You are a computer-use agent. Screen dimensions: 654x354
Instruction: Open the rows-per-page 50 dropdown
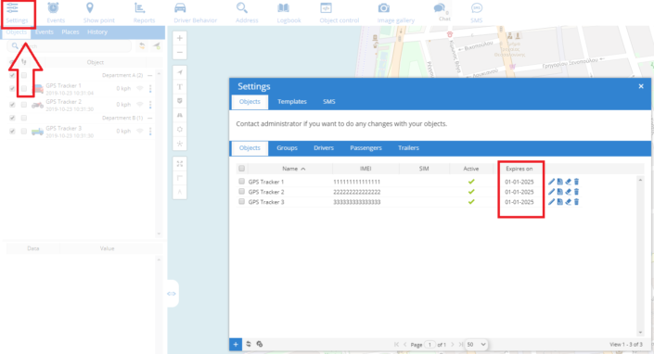[x=476, y=345]
